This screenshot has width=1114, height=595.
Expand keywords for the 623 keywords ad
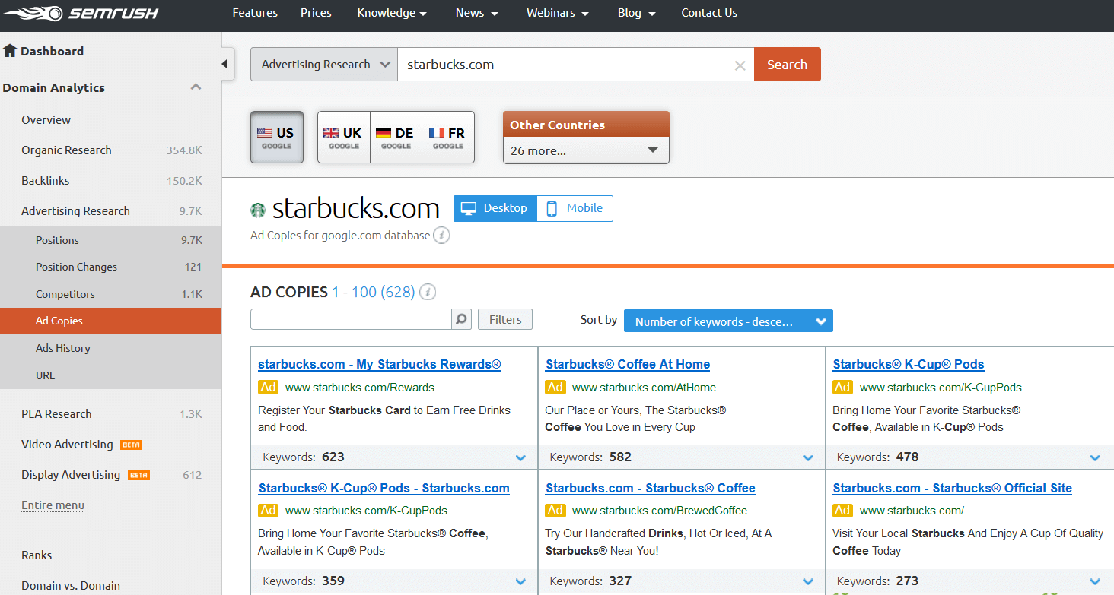[520, 457]
